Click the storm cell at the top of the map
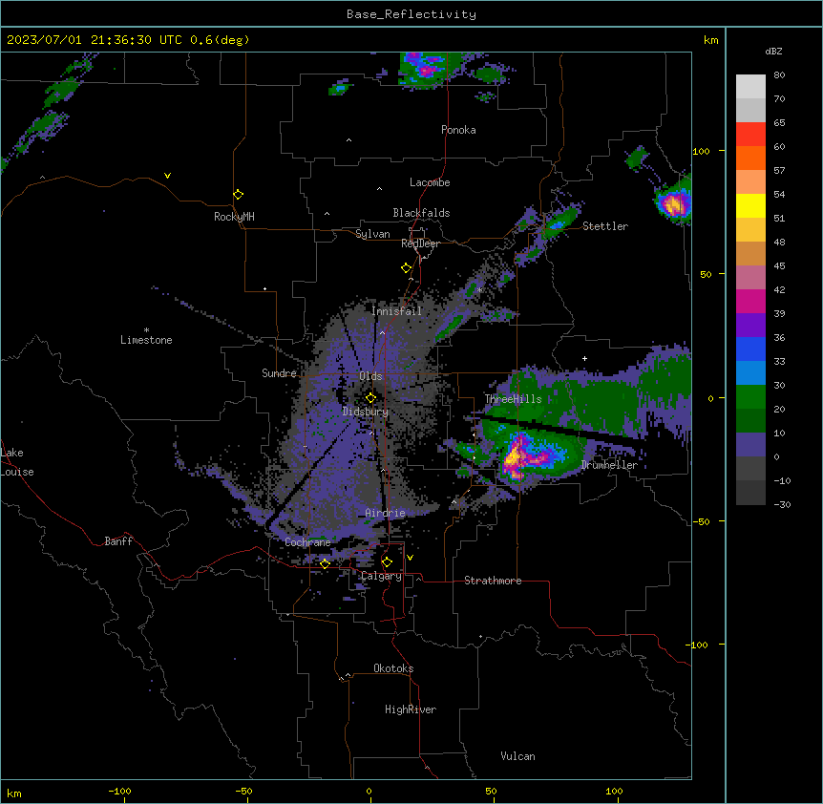 pos(428,68)
